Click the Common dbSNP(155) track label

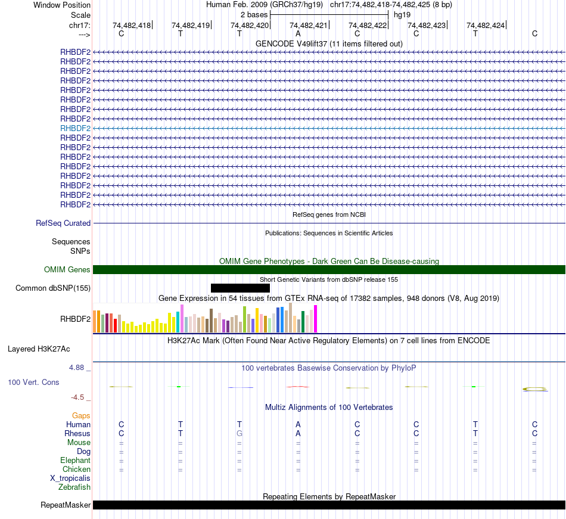[x=52, y=288]
